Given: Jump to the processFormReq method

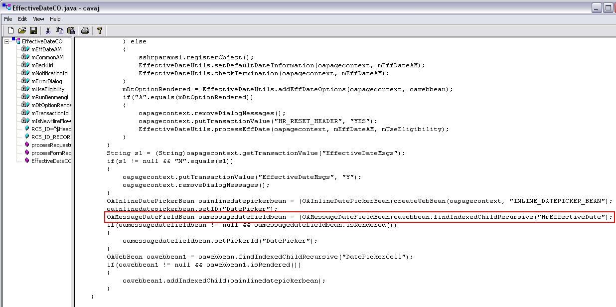Looking at the screenshot, I should (51, 153).
